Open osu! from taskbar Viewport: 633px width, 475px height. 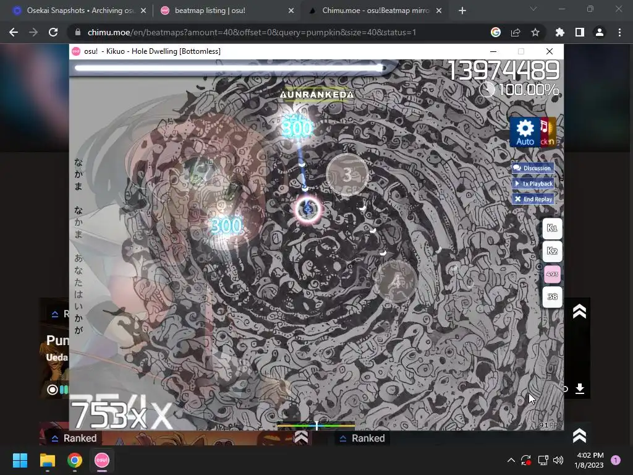click(x=102, y=460)
